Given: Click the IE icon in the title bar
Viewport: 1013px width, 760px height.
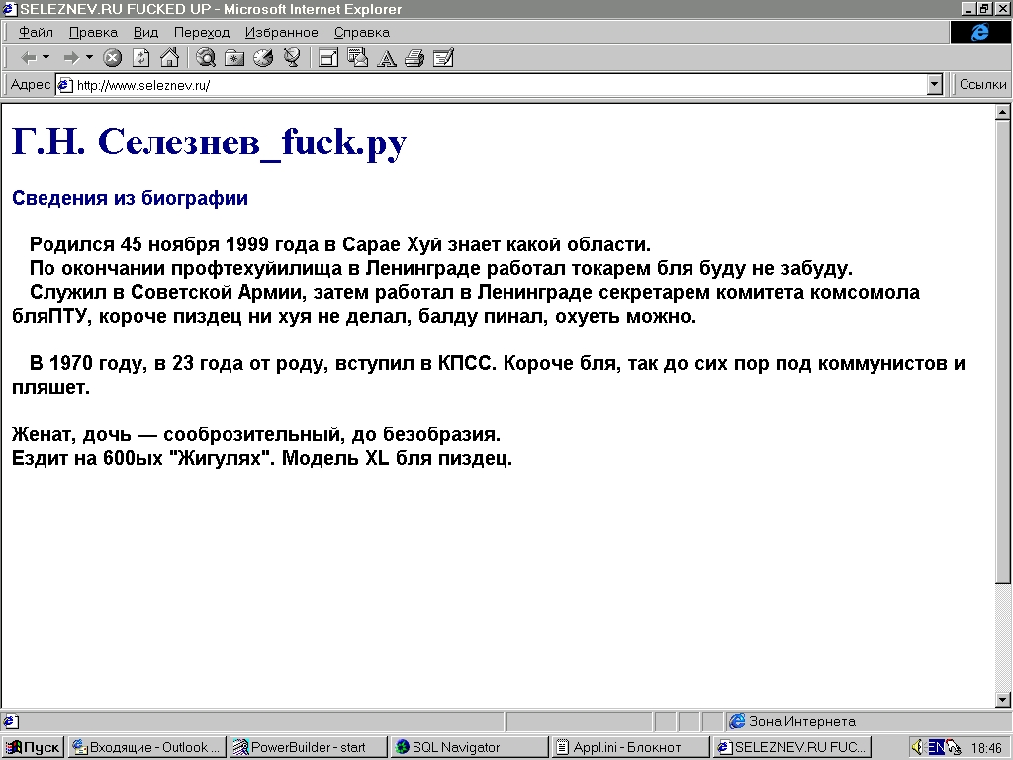Looking at the screenshot, I should coord(9,9).
